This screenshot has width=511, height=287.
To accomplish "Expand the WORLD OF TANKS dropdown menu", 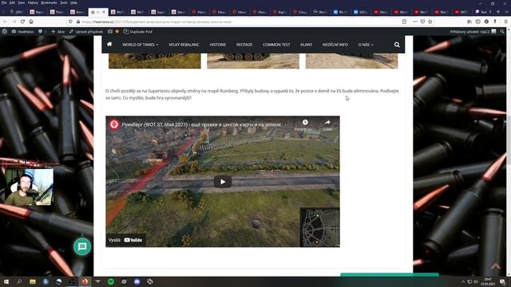I will tap(141, 45).
